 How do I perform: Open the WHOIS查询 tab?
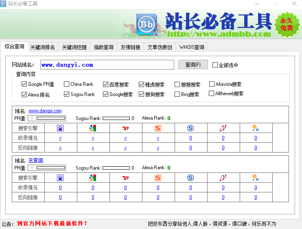pos(191,47)
